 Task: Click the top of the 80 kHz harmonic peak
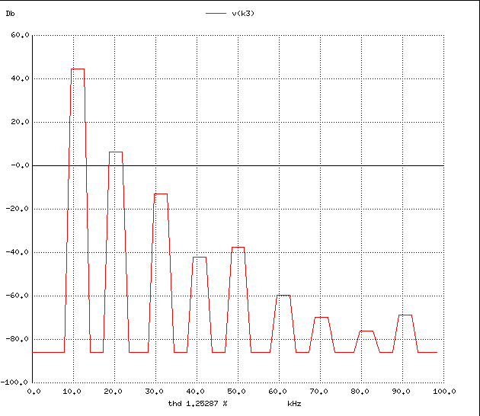pyautogui.click(x=366, y=331)
